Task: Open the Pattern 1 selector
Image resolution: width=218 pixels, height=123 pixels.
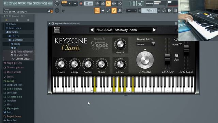Action: pyautogui.click(x=149, y=11)
